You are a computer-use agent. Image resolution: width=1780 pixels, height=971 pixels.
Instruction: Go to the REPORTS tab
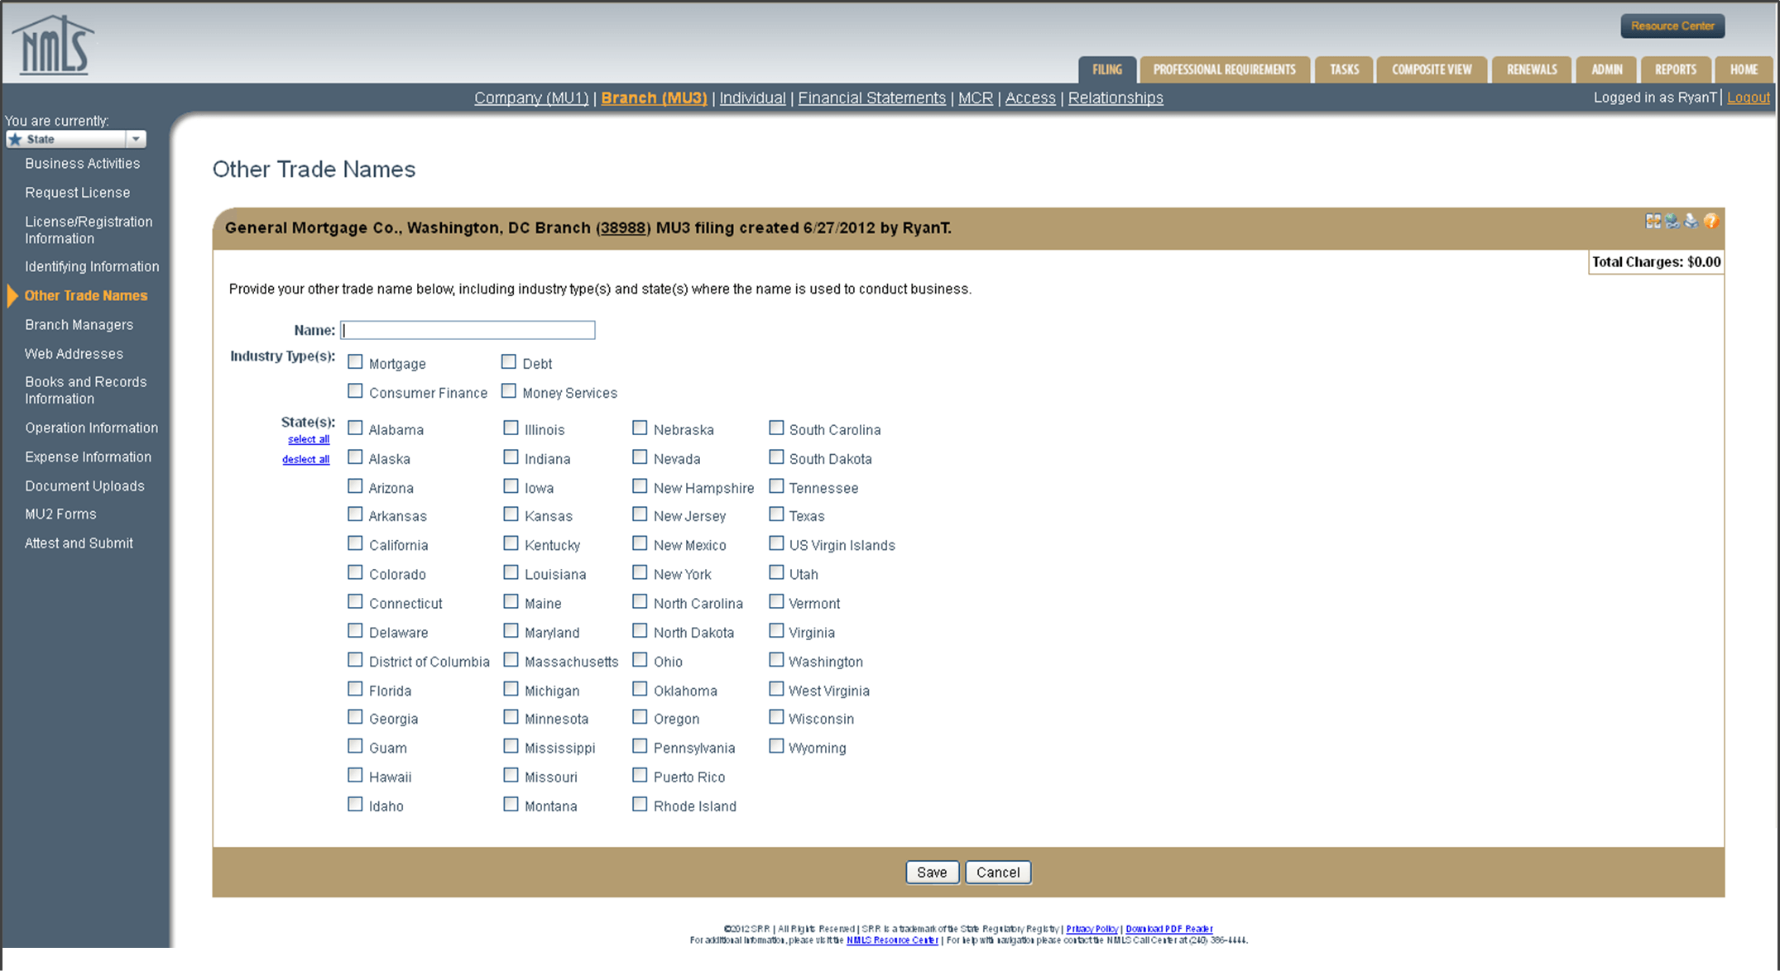(x=1676, y=69)
